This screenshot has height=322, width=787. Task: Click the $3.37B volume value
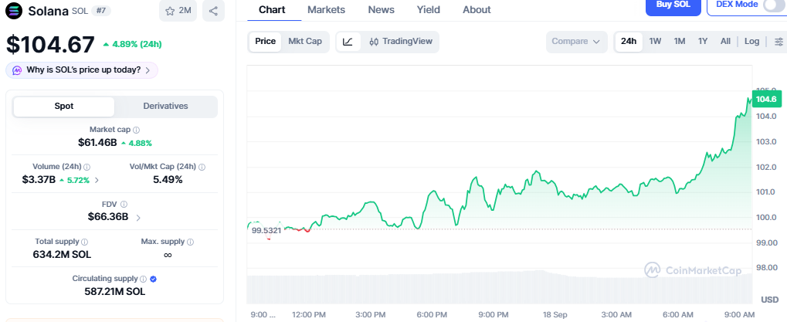39,180
